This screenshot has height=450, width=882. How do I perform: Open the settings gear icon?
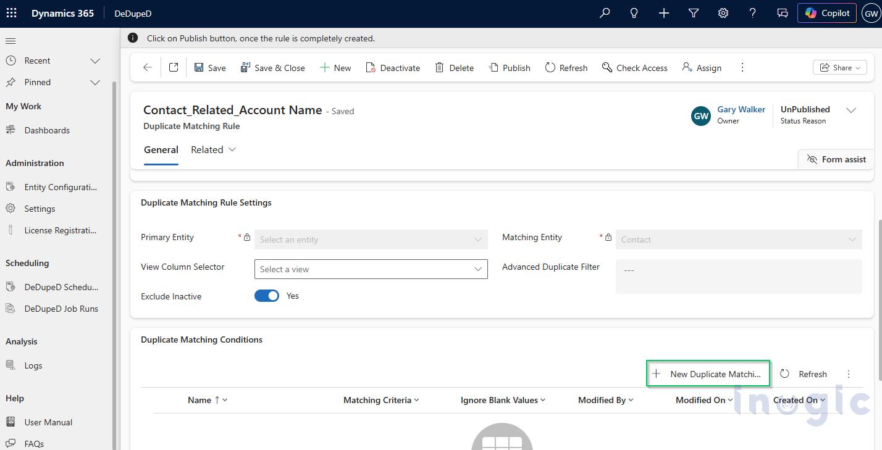(x=723, y=13)
